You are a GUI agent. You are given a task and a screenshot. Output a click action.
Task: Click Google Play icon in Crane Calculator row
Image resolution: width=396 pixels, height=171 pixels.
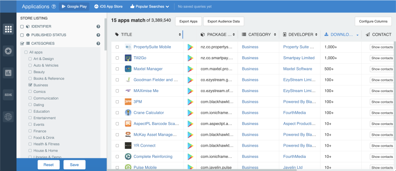click(x=190, y=113)
